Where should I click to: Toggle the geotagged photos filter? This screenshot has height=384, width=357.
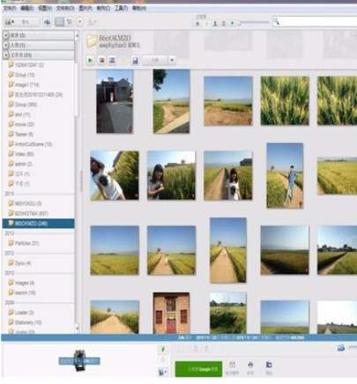[232, 24]
